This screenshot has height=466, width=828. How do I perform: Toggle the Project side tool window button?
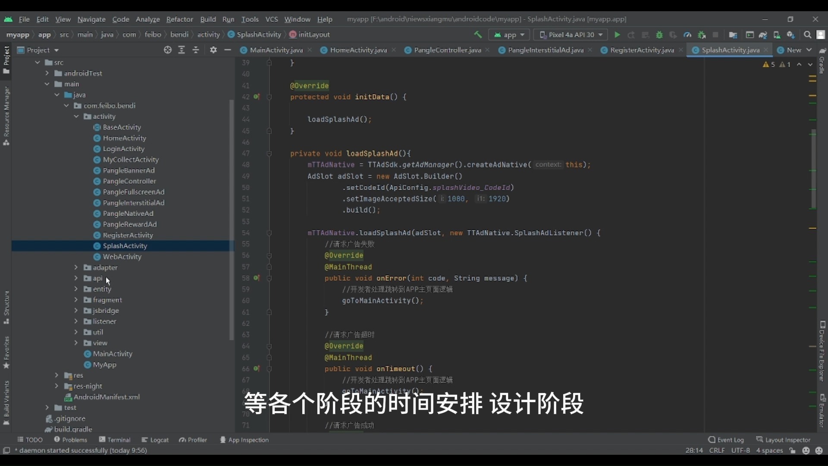(6, 60)
